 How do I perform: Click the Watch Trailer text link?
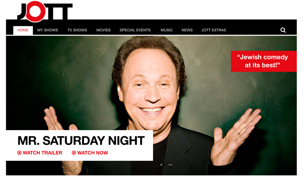coord(42,153)
